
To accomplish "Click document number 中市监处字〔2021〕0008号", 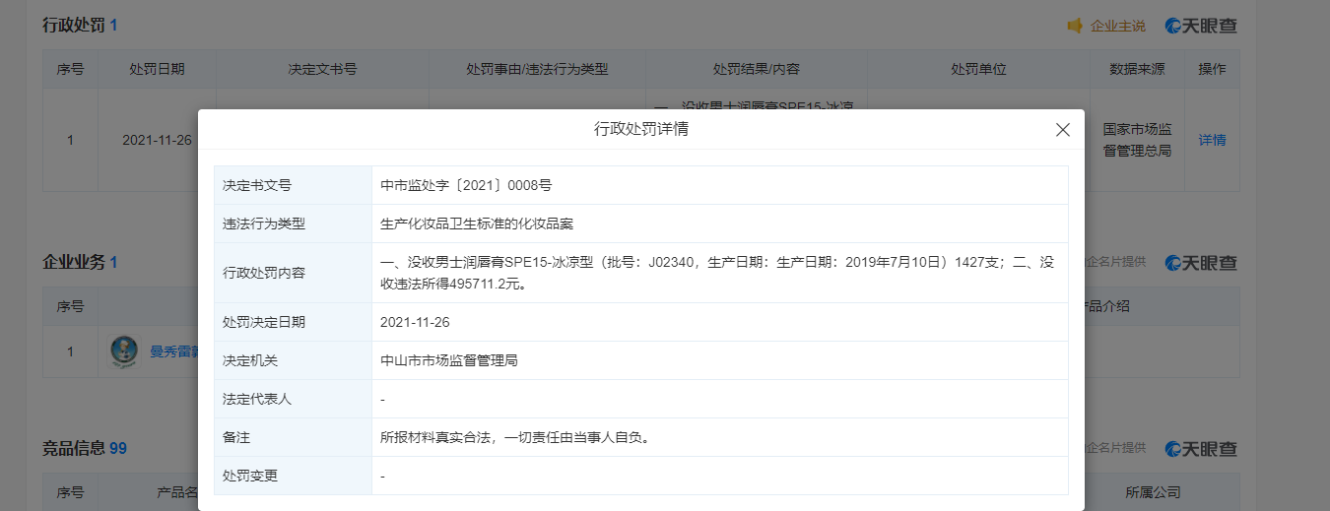I will click(x=467, y=185).
